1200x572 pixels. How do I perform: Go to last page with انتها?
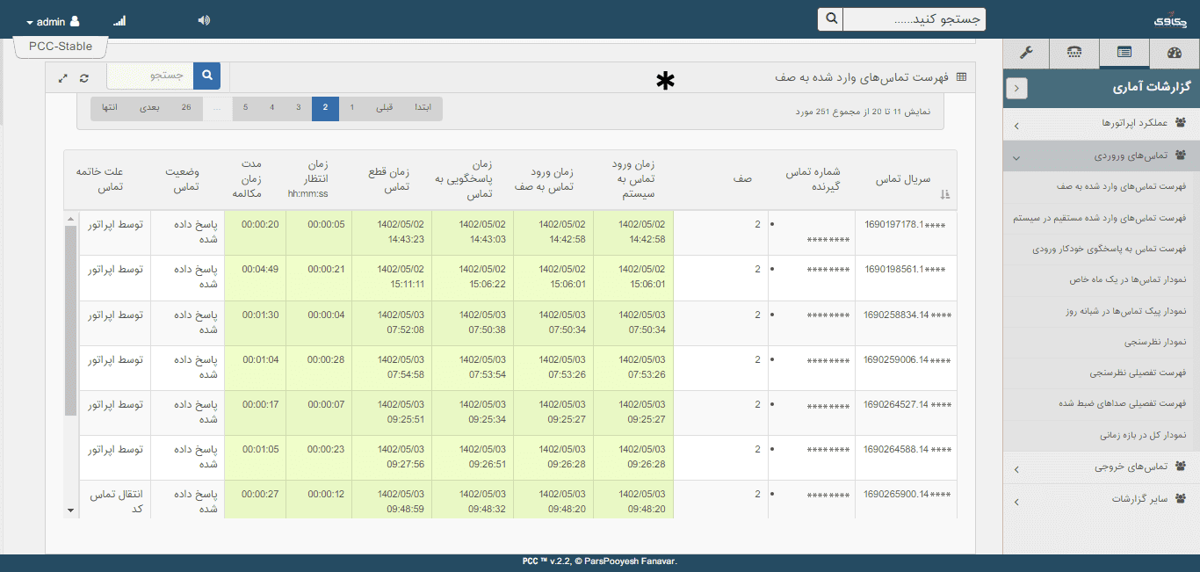pyautogui.click(x=110, y=108)
